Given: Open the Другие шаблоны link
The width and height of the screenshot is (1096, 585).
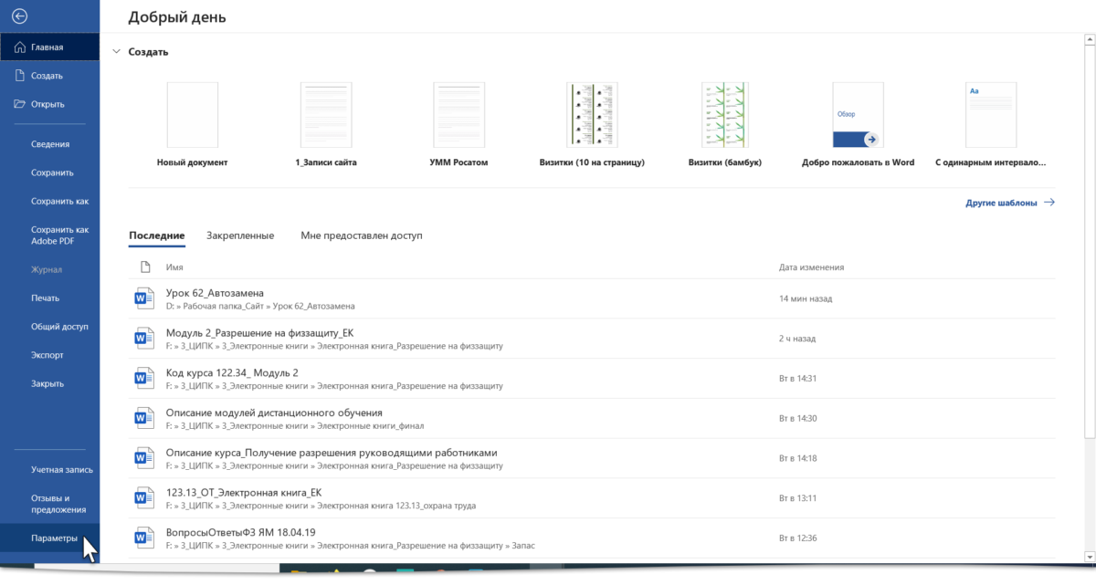Looking at the screenshot, I should (x=1009, y=203).
